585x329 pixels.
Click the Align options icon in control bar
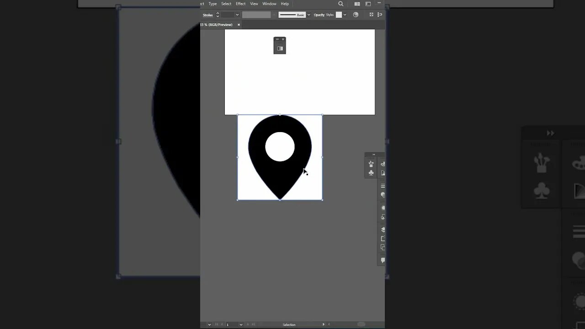372,15
